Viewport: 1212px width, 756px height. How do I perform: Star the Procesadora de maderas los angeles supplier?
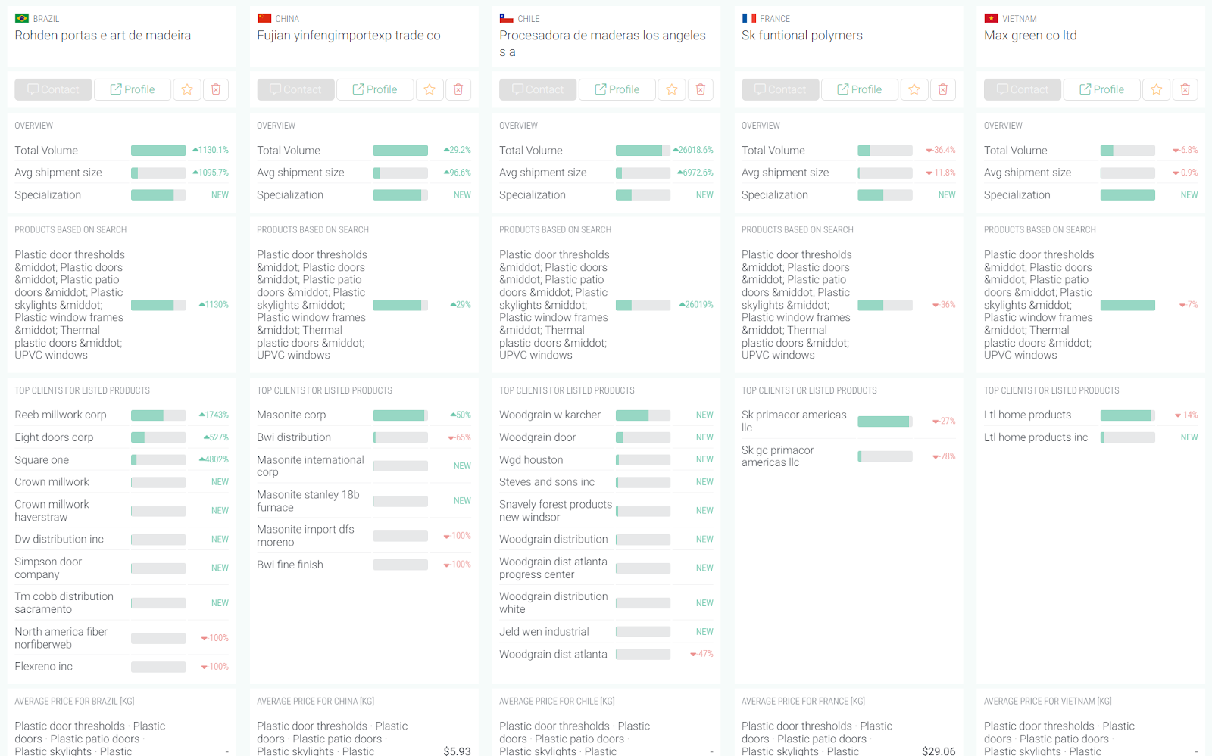click(x=672, y=89)
